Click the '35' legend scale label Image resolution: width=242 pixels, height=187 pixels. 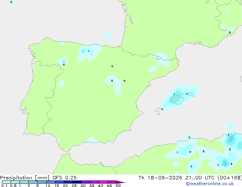coord(92,185)
